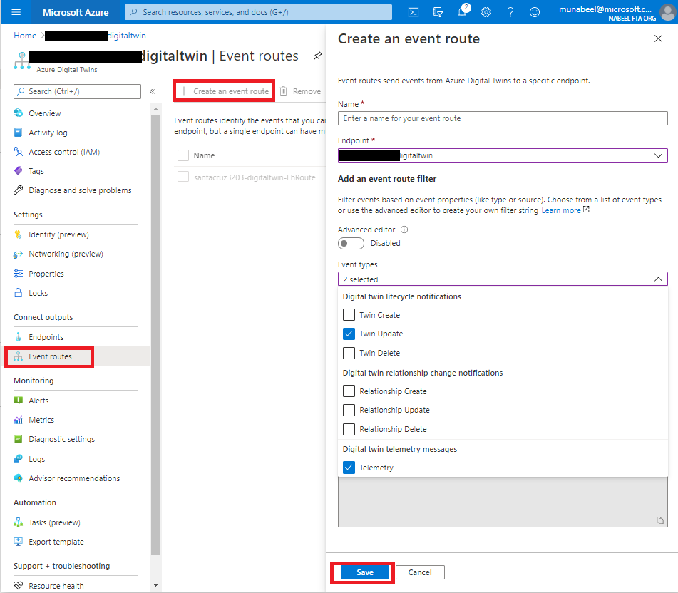Click the sidebar vertical scrollbar thumb

155,334
